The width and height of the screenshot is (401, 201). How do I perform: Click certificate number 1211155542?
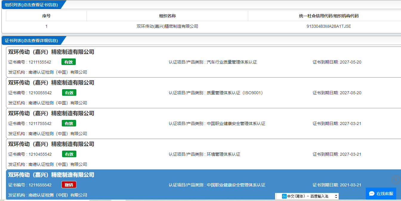point(40,62)
